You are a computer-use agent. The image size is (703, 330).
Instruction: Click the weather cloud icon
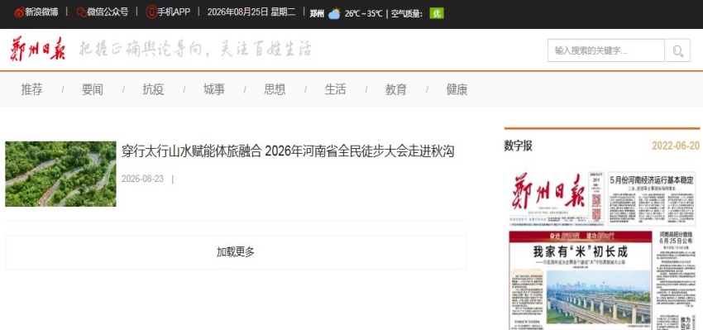click(x=334, y=14)
